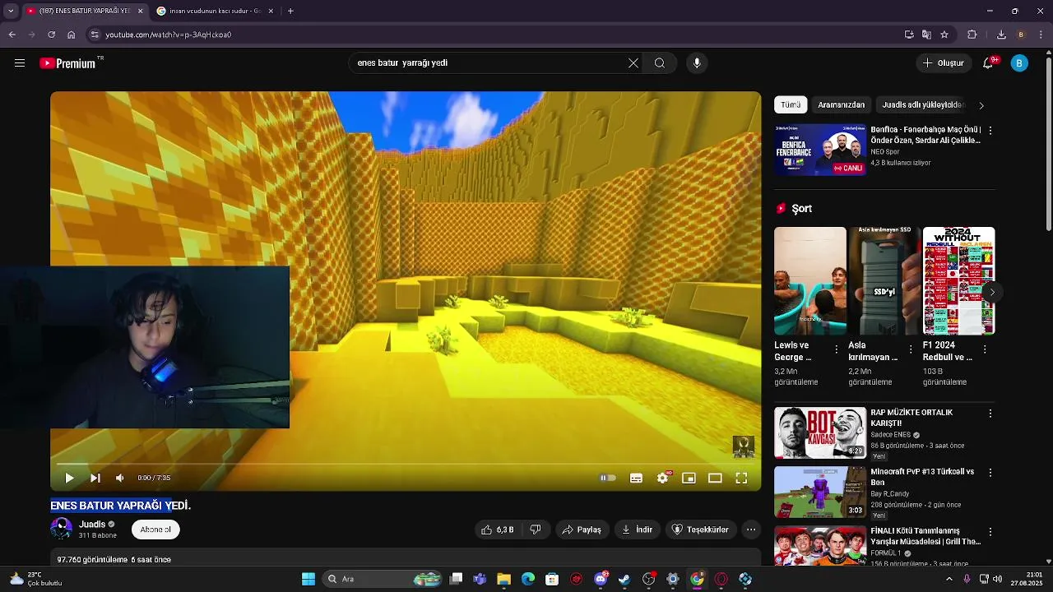Clear the search box with X
The image size is (1053, 592).
[633, 63]
